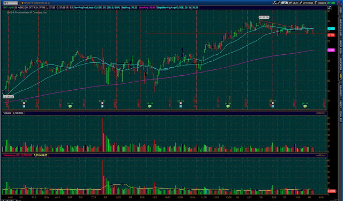Click the KFT 1 y D chart label
The width and height of the screenshot is (343, 201).
click(x=9, y=8)
